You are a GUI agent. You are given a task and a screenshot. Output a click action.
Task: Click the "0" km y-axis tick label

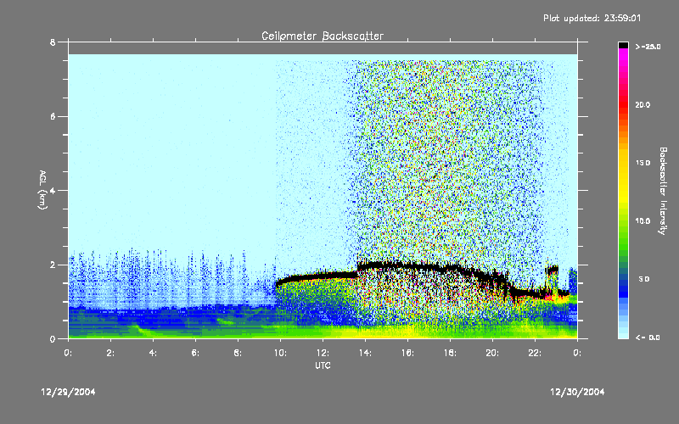click(x=53, y=338)
